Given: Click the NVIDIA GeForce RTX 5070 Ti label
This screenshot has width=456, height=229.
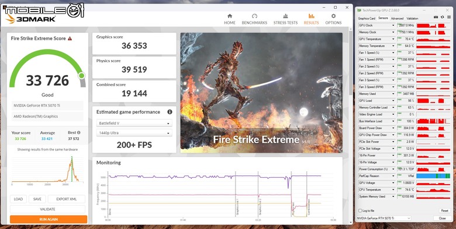Looking at the screenshot, I should click(37, 105).
